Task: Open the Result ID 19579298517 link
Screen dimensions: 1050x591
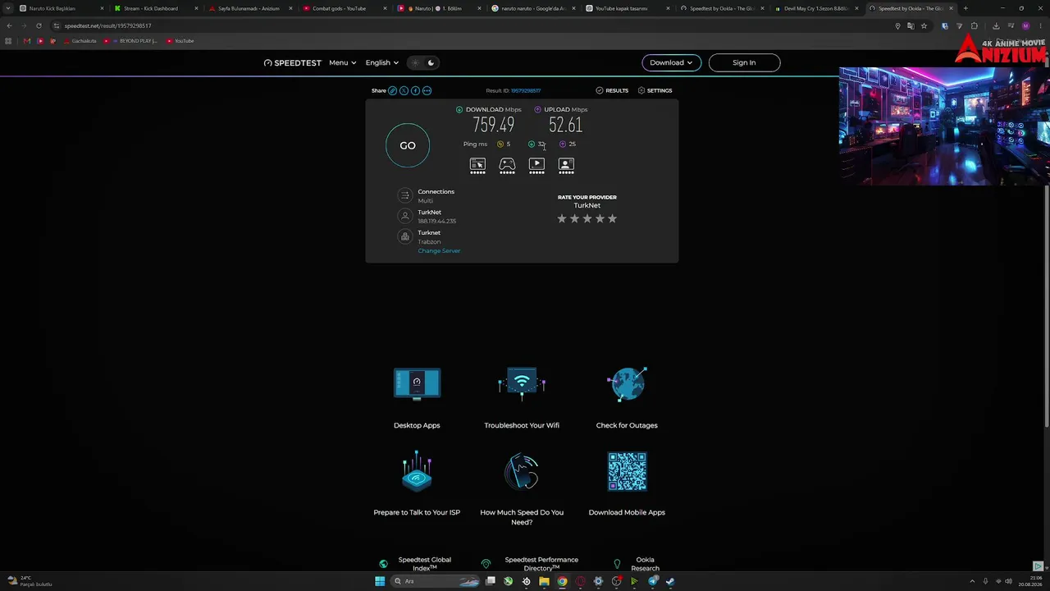Action: (x=526, y=90)
